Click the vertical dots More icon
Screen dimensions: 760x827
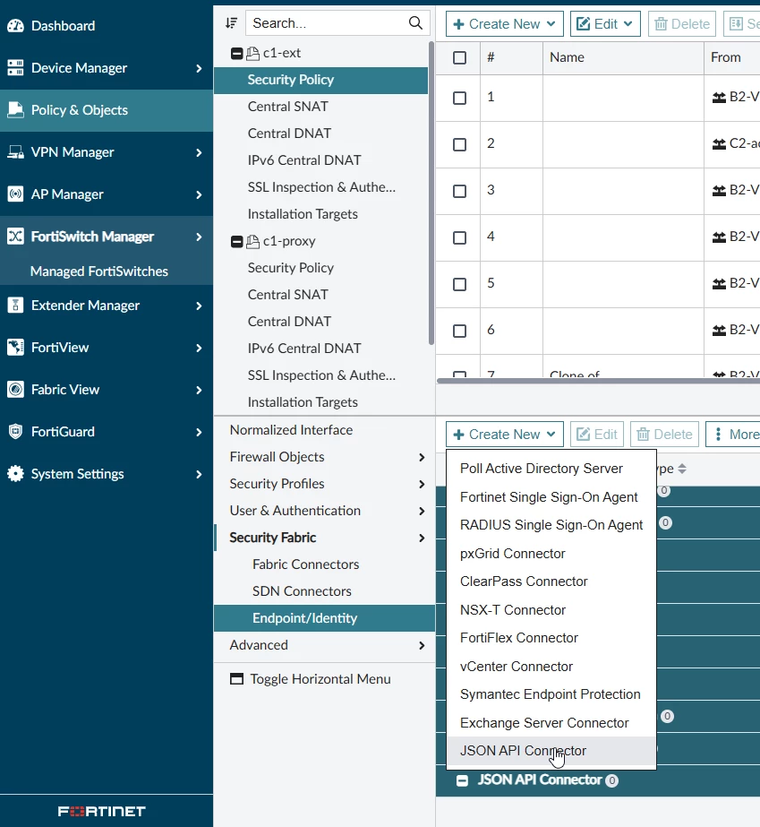pos(718,434)
